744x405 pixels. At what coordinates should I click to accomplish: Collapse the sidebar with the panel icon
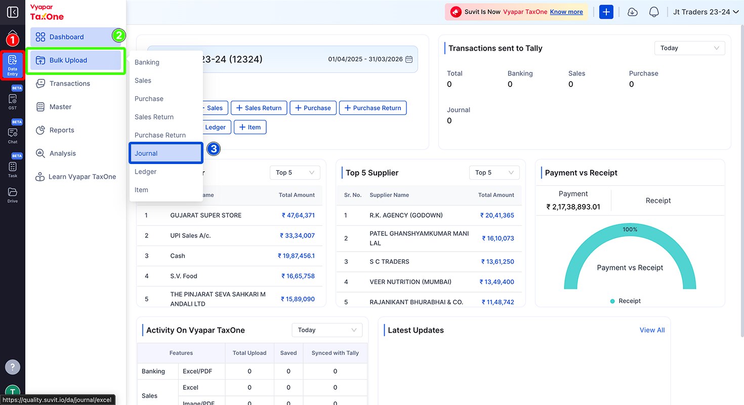tap(13, 12)
